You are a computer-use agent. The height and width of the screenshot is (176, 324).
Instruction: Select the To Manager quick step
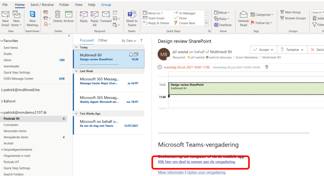184,13
